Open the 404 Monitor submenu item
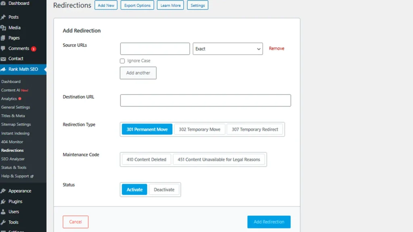 12,142
